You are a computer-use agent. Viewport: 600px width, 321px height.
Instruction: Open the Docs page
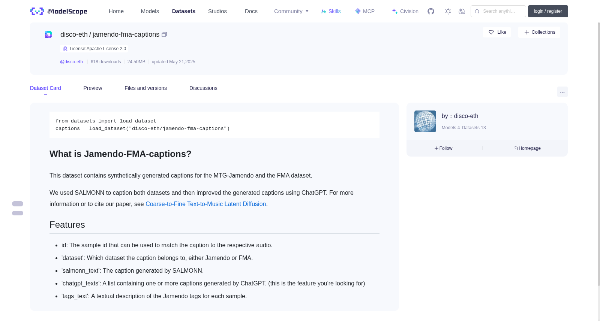click(x=251, y=11)
